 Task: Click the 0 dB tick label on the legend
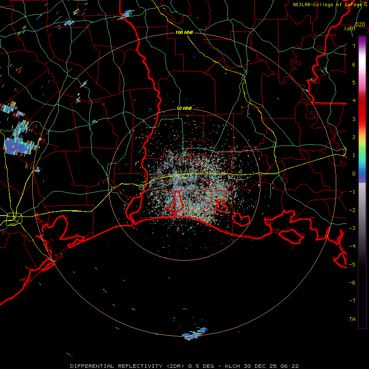tap(354, 174)
